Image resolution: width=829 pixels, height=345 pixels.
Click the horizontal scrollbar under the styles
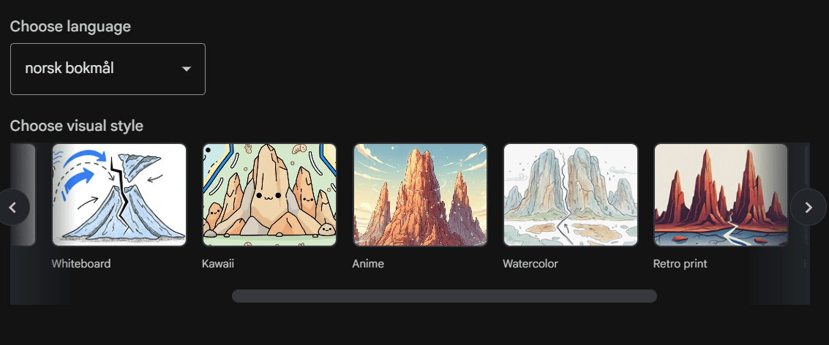(444, 296)
